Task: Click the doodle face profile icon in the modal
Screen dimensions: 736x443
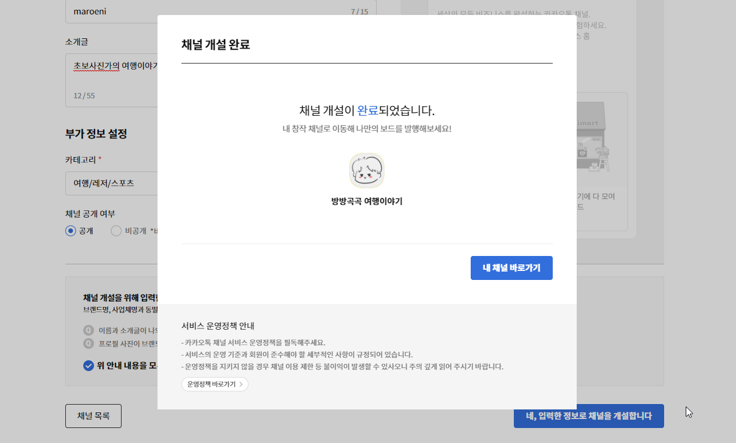Action: [367, 170]
